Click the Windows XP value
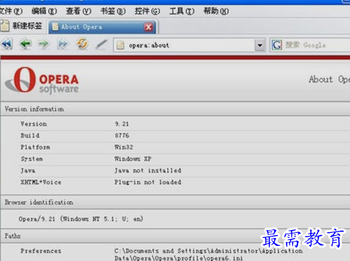 (133, 159)
